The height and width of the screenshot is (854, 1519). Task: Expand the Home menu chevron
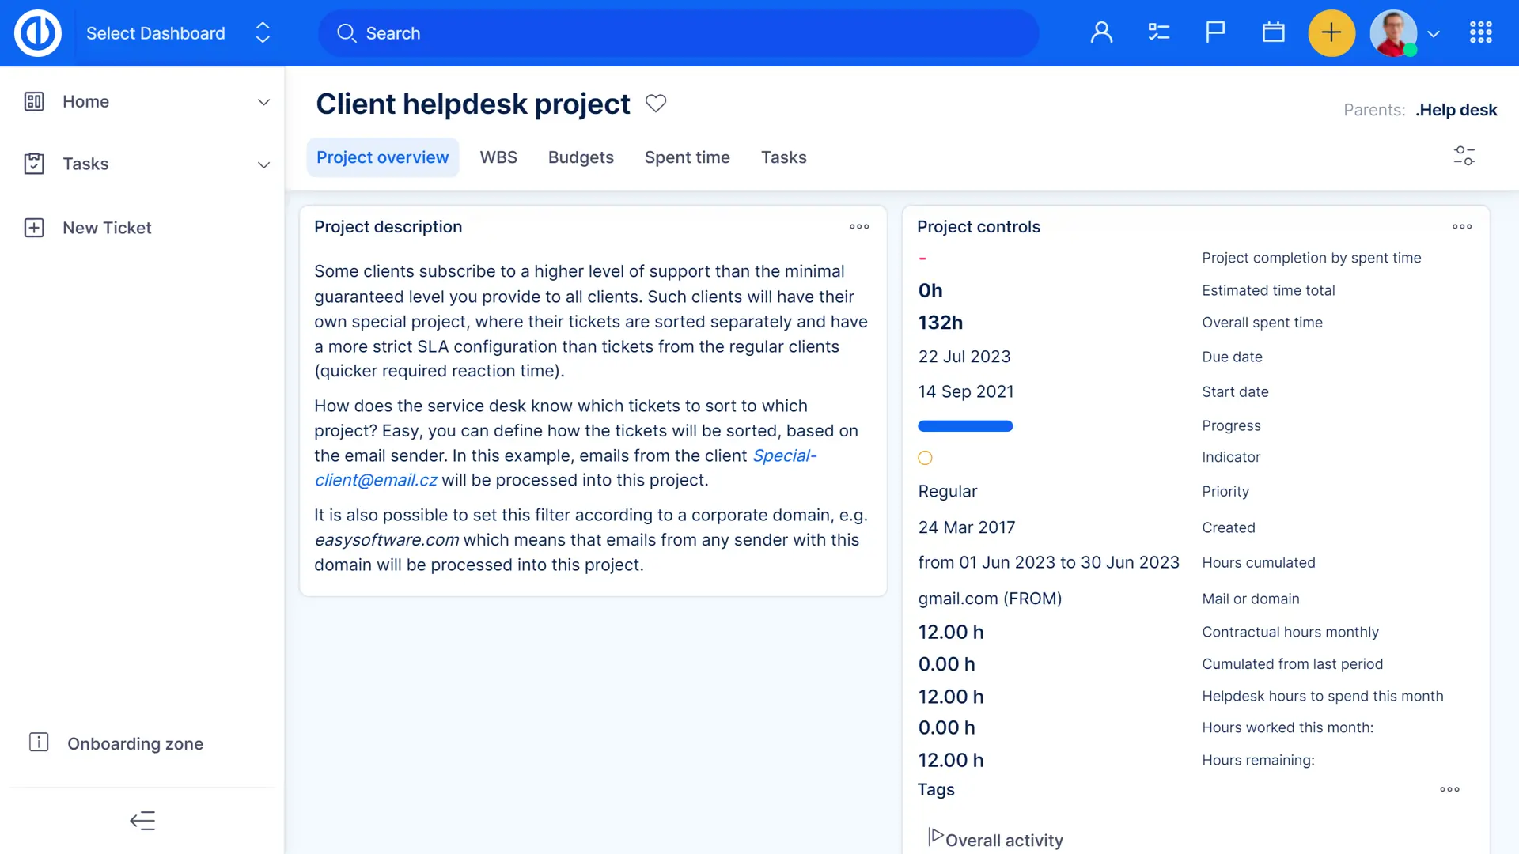click(x=263, y=102)
